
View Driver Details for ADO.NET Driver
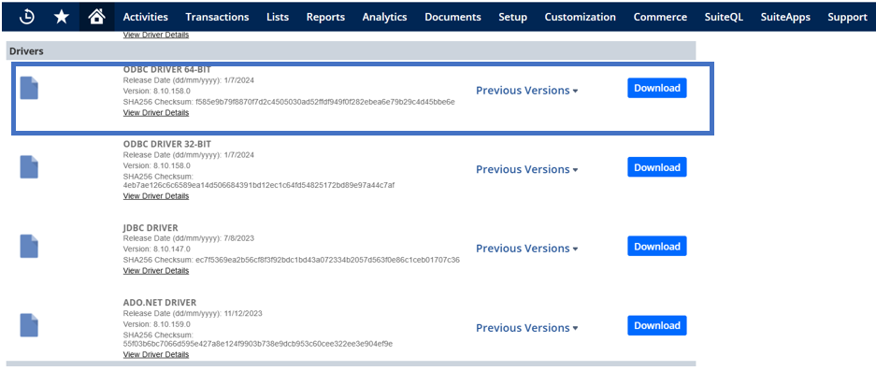click(156, 354)
